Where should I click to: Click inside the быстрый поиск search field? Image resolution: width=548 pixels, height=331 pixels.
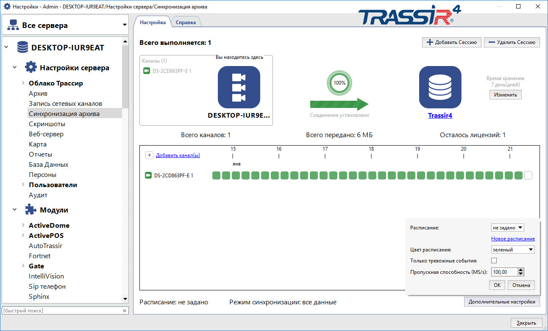click(x=59, y=310)
